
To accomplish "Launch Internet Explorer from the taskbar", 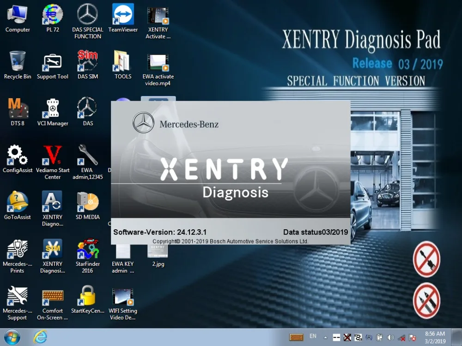I will [40, 337].
